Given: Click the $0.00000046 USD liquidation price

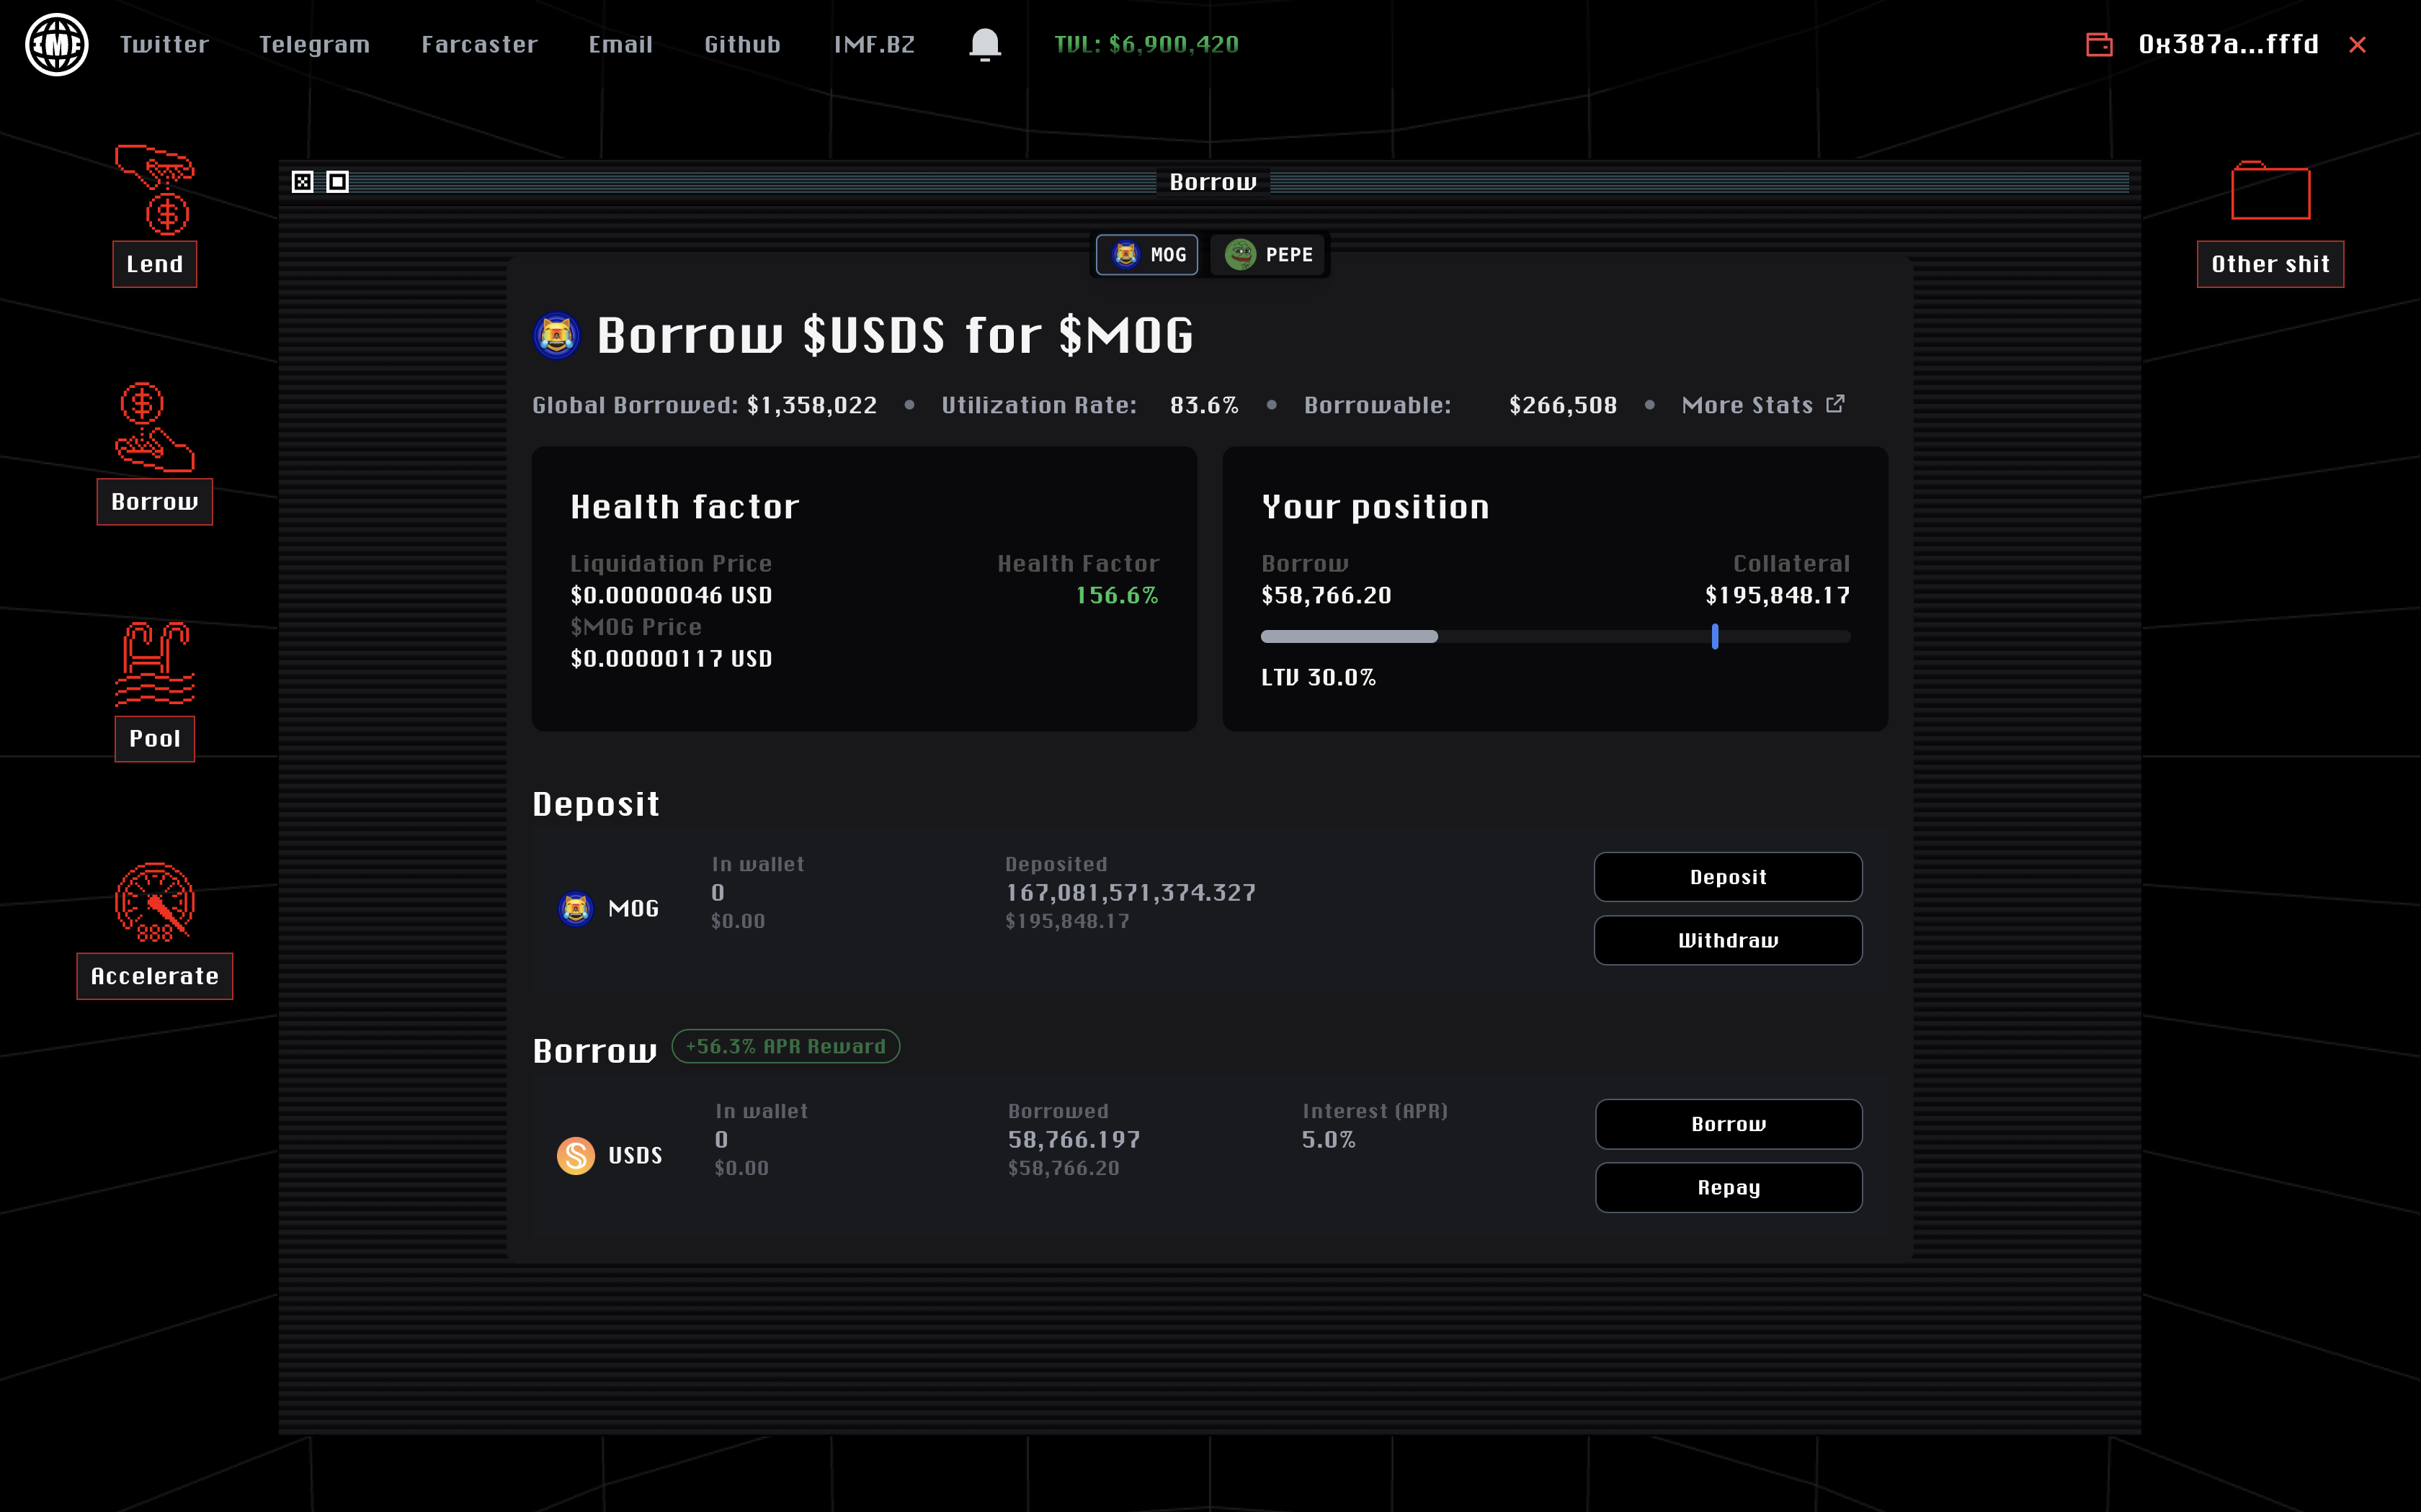Looking at the screenshot, I should coord(672,595).
